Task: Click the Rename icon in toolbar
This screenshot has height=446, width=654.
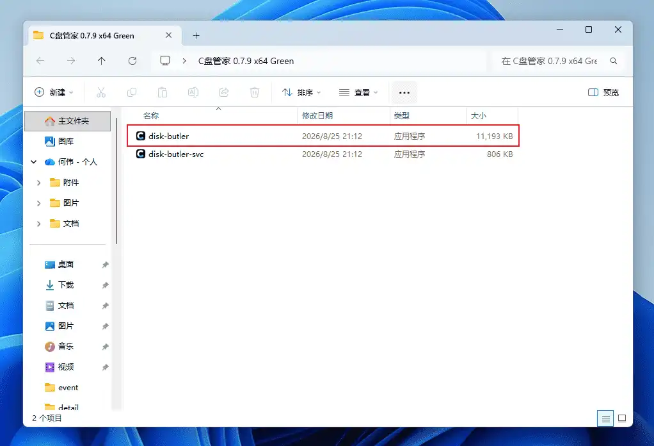Action: (x=193, y=92)
